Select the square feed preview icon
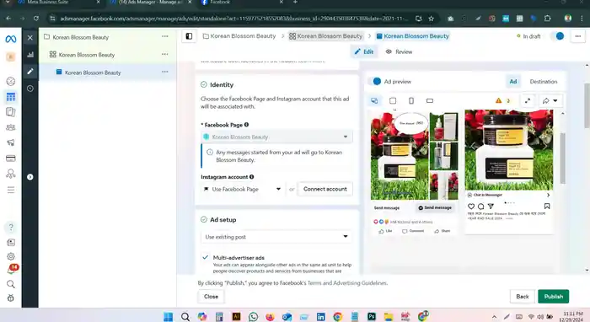590x322 pixels. click(393, 100)
